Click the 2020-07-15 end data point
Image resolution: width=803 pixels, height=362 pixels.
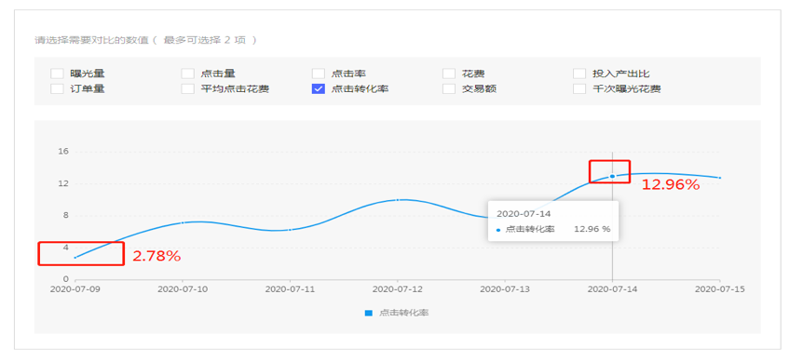point(720,178)
